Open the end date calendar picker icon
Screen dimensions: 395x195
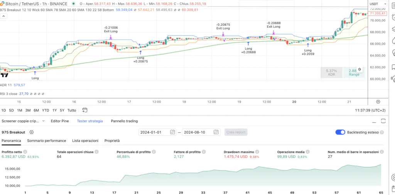pyautogui.click(x=216, y=132)
